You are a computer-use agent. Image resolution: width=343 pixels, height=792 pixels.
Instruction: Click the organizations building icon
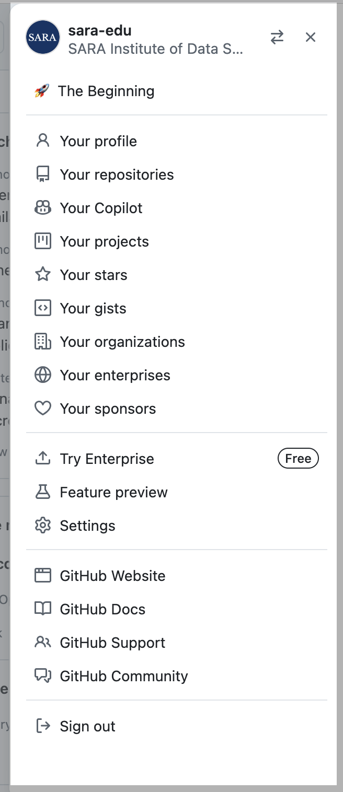(42, 342)
